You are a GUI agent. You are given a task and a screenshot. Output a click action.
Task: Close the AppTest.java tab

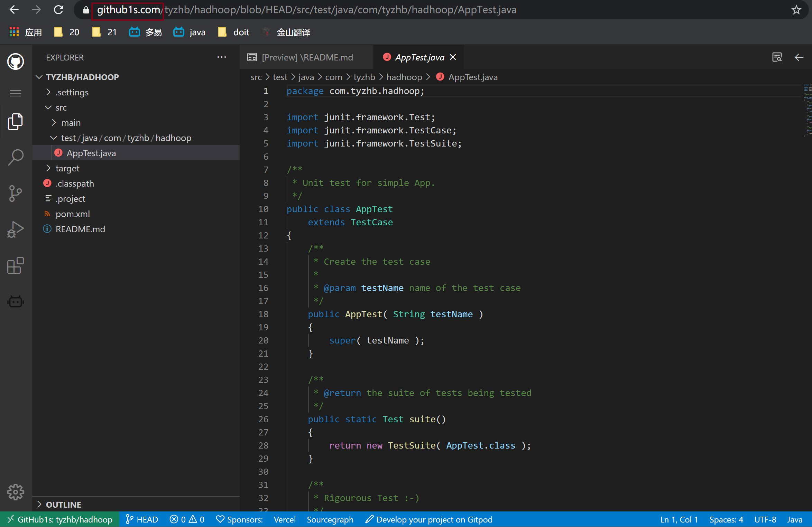(453, 57)
